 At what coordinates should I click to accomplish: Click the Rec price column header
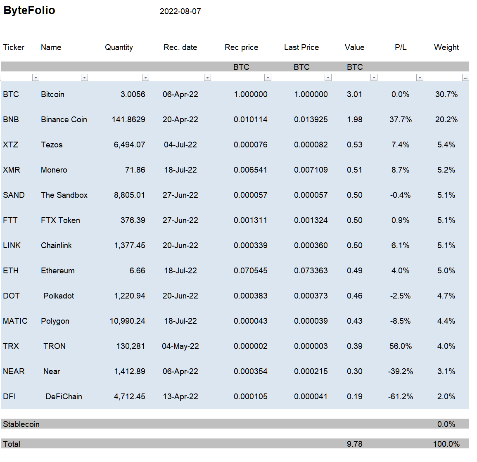[242, 47]
